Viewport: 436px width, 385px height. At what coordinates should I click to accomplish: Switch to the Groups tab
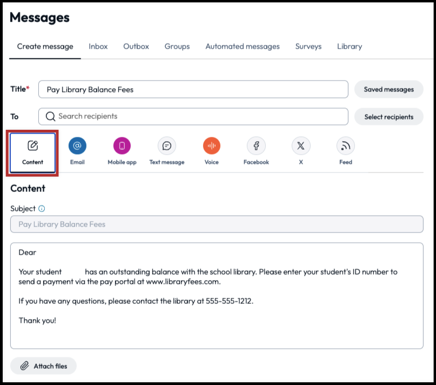point(177,47)
